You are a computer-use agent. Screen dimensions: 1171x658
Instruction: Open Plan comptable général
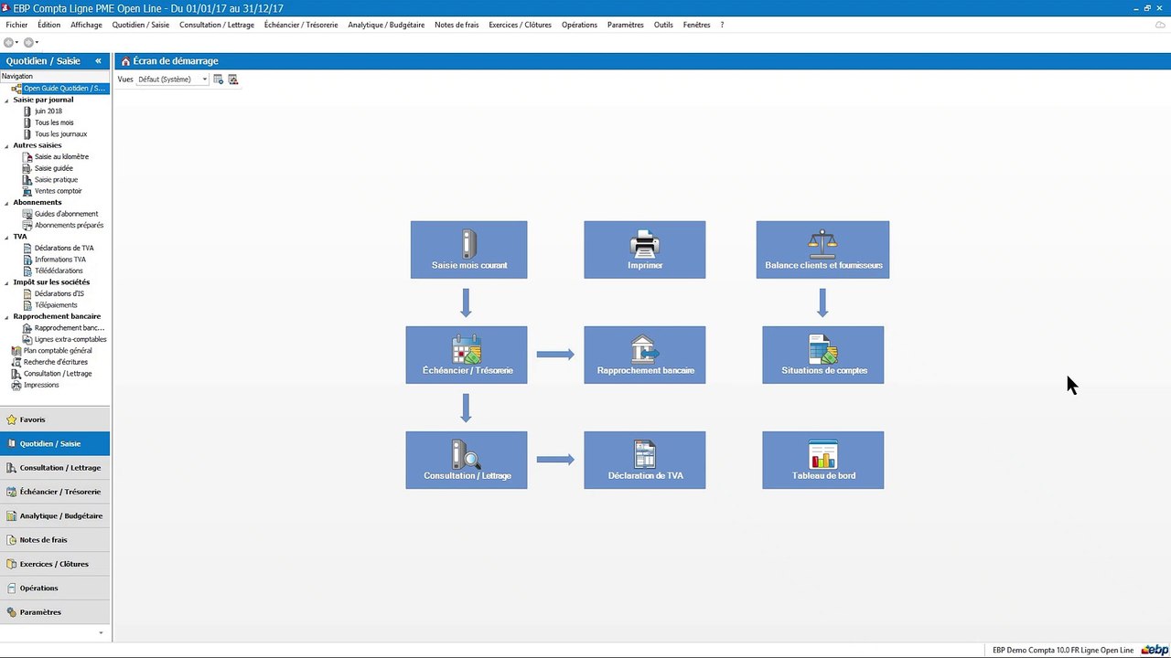(x=58, y=351)
